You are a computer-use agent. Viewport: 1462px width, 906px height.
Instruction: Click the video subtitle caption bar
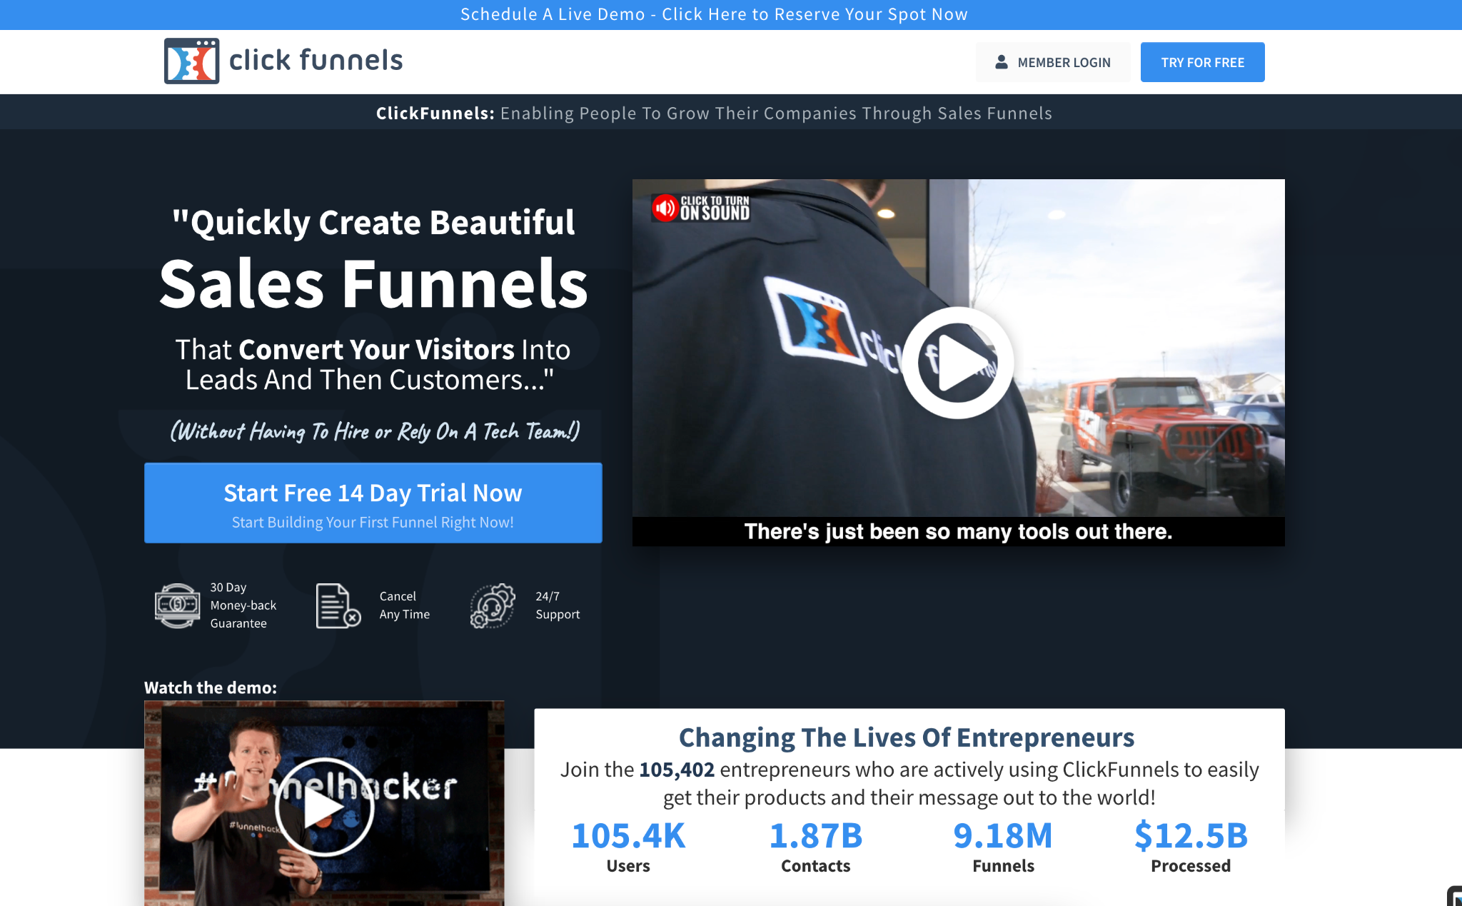point(958,532)
